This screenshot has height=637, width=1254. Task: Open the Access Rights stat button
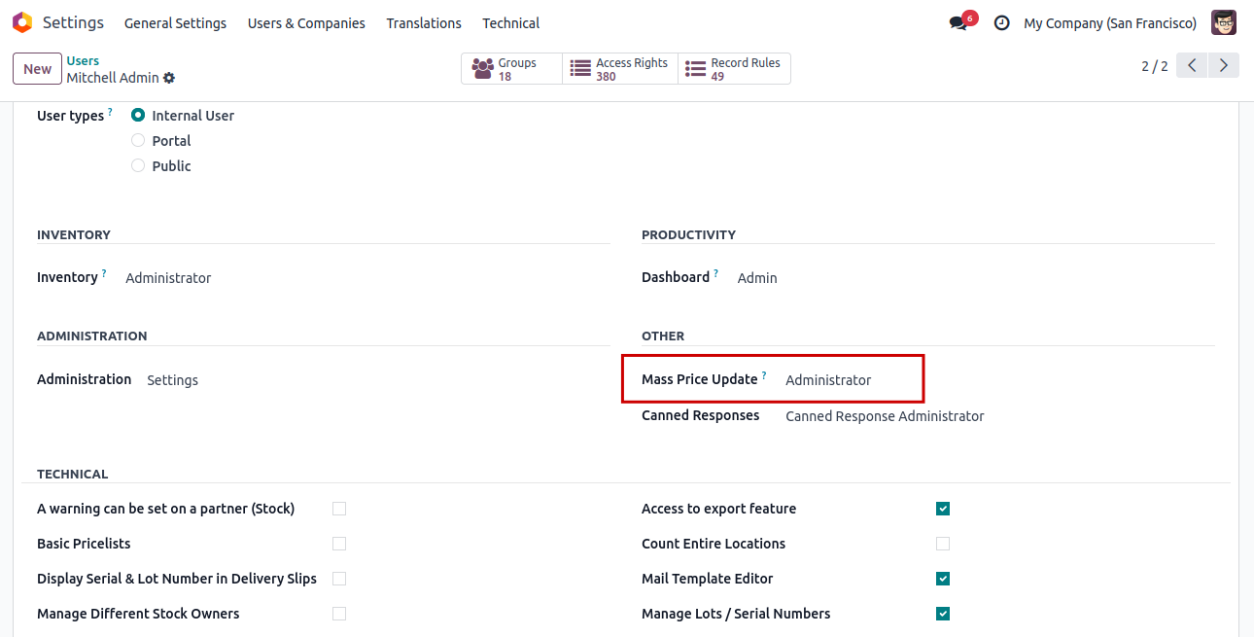point(620,69)
